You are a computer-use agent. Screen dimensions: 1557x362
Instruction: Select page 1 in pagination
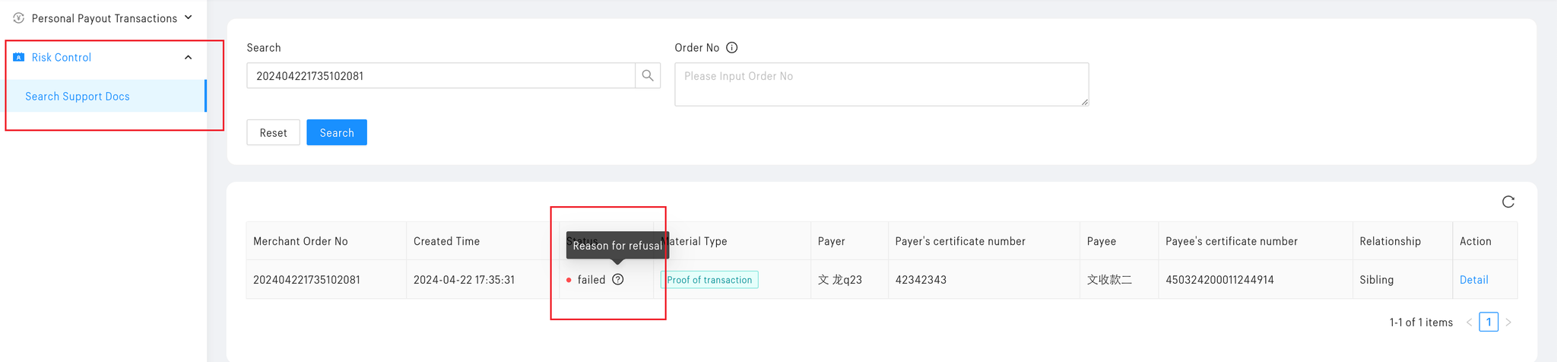coord(1489,322)
